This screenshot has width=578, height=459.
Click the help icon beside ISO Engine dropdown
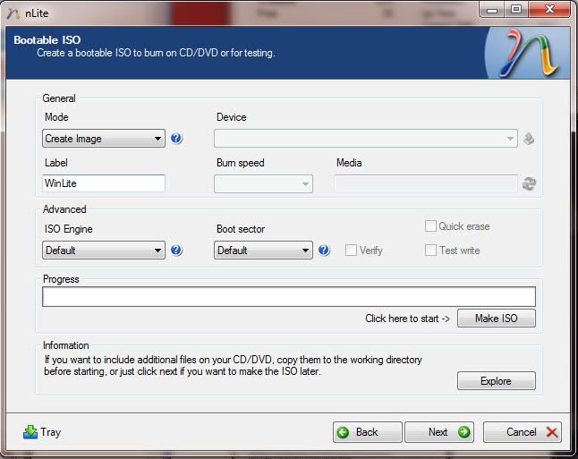[x=176, y=250]
